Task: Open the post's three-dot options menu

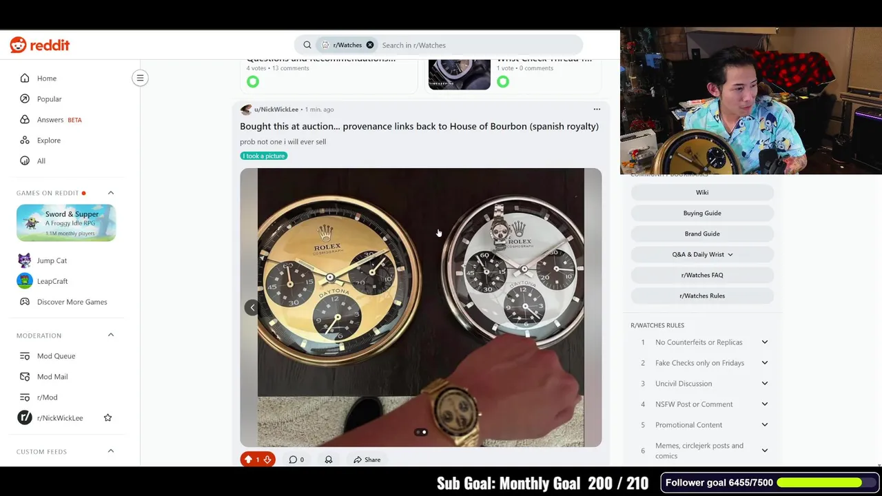Action: pyautogui.click(x=597, y=110)
